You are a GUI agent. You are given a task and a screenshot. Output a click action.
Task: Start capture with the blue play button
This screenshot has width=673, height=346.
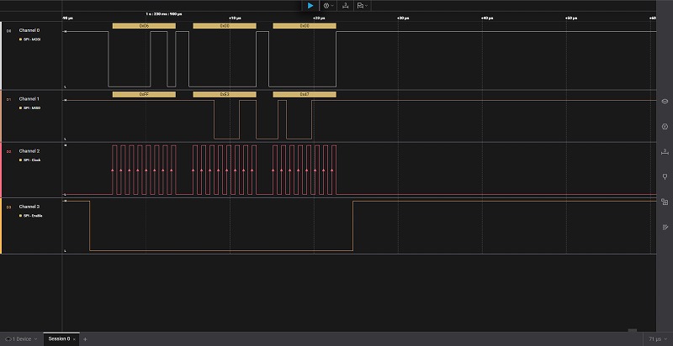310,5
